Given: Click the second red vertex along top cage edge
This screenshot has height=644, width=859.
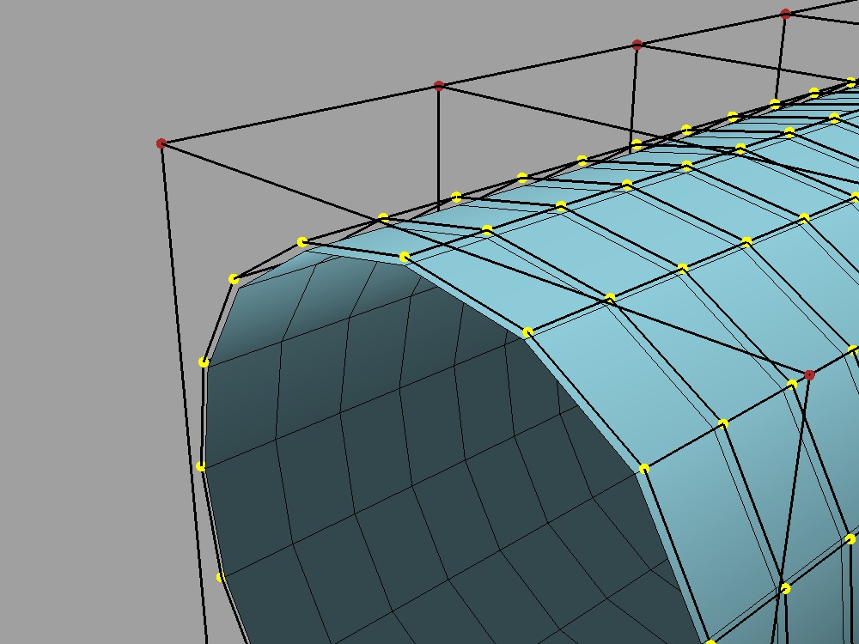Looking at the screenshot, I should pos(439,86).
